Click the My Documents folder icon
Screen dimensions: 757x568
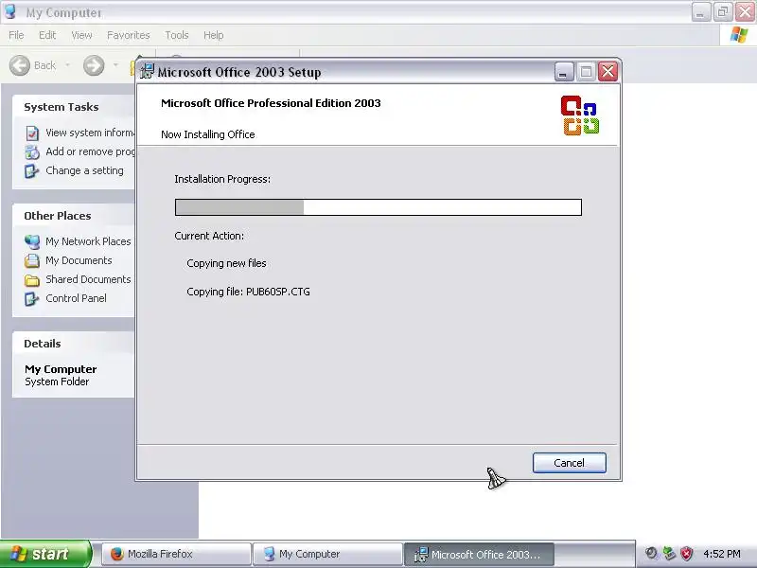(32, 261)
